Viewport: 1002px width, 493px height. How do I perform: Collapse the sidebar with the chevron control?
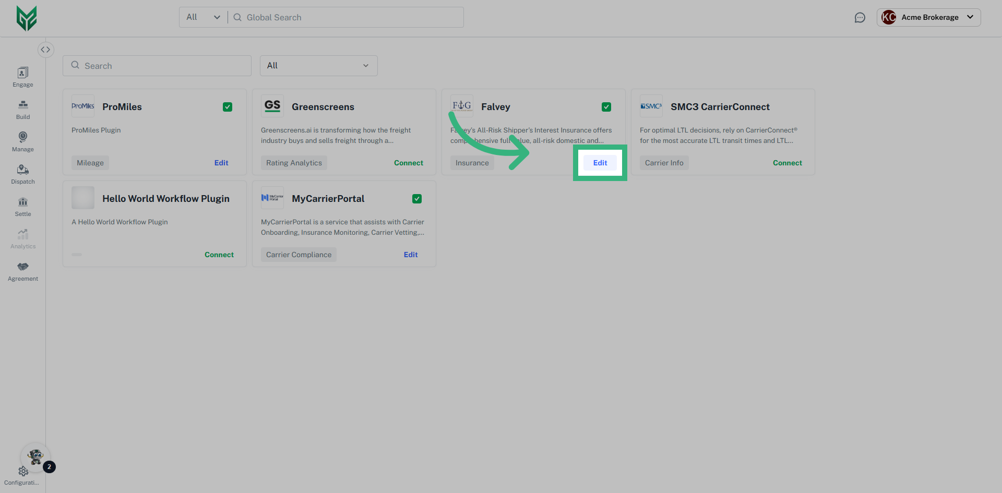coord(45,49)
